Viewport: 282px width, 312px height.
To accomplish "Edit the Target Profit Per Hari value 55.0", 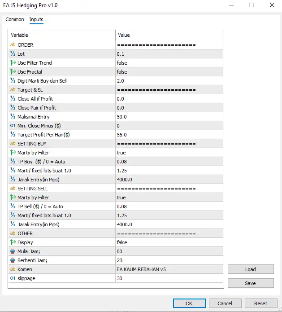I will [169, 135].
